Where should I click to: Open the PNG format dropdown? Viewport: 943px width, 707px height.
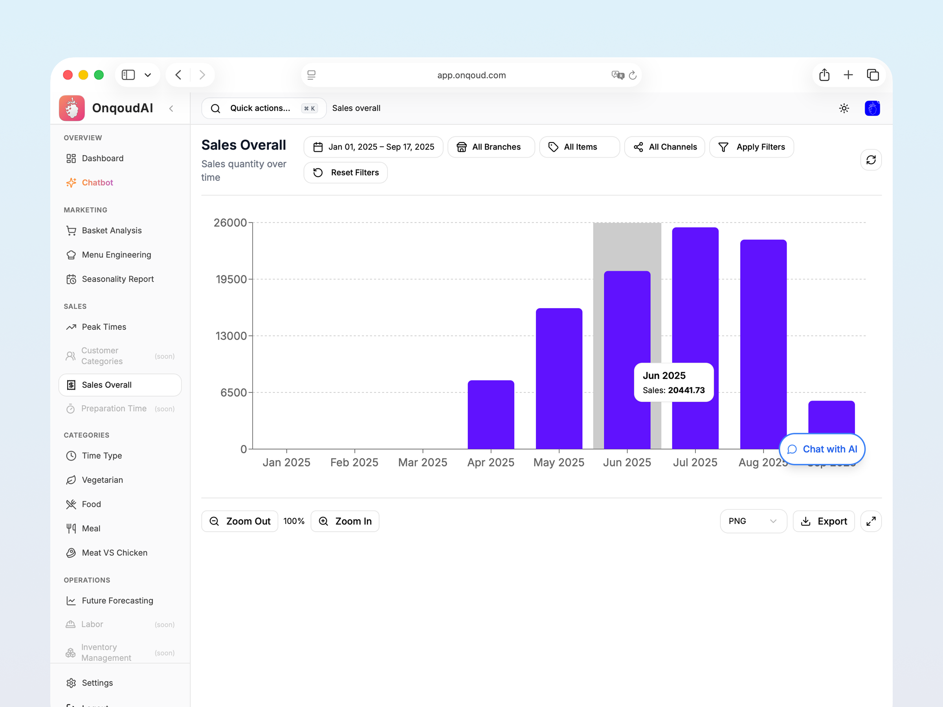(753, 521)
